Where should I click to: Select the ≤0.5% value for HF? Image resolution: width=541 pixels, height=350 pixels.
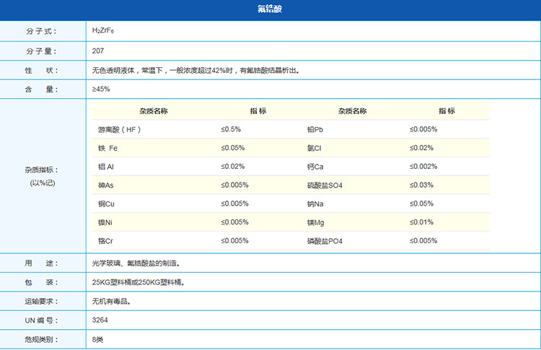coord(231,129)
